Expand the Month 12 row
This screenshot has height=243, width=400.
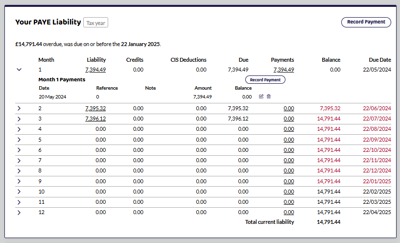19,212
